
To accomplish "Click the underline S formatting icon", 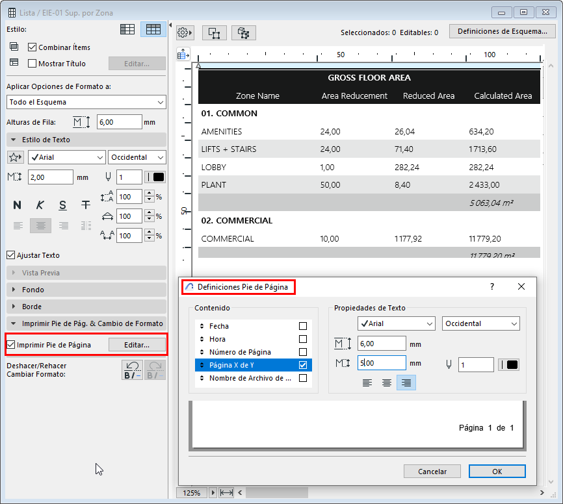I will [x=63, y=205].
